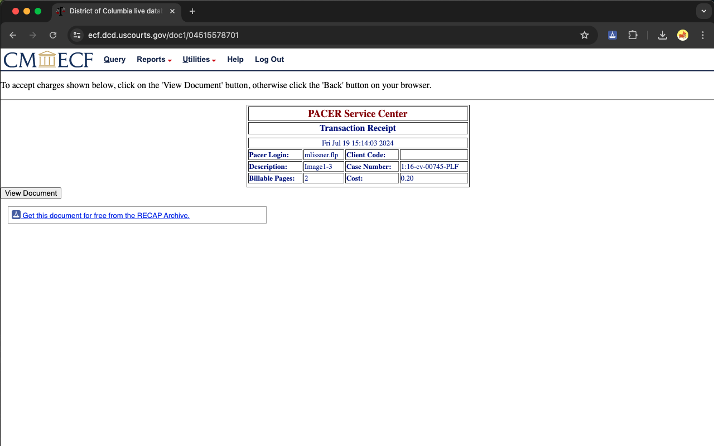Screen dimensions: 714x446
Task: Click the Transaction Receipt heading
Action: 358,128
